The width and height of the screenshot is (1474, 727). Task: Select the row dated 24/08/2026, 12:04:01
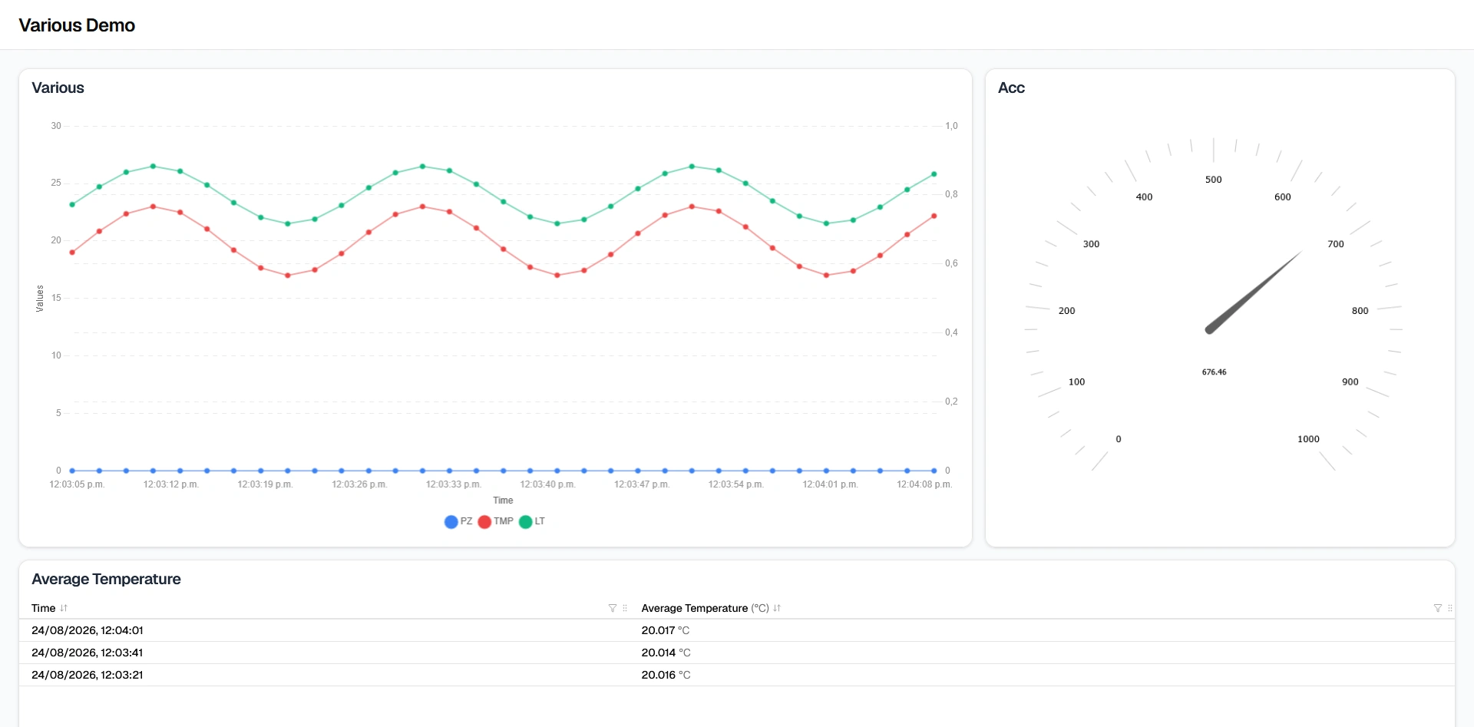737,630
